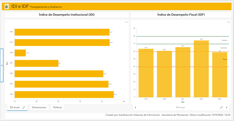Click the 'Índice de Desempeño Institucional (IDI)' title
This screenshot has height=121, width=234.
pyautogui.click(x=67, y=15)
